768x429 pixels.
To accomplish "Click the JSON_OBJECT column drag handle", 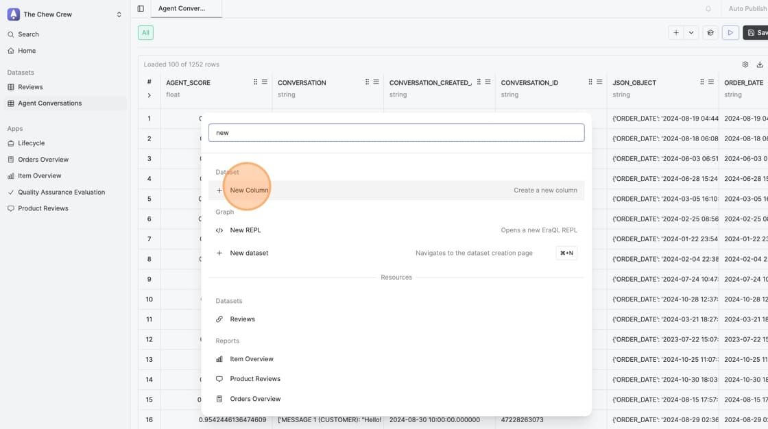I will tap(702, 82).
